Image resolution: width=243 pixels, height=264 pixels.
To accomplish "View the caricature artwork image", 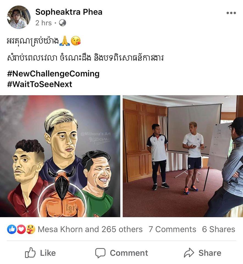I will pyautogui.click(x=60, y=156).
